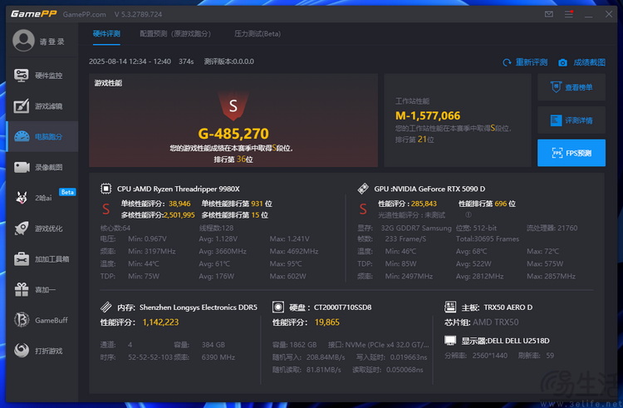
Task: Open 录像截图 recording camera icon
Action: (x=22, y=167)
